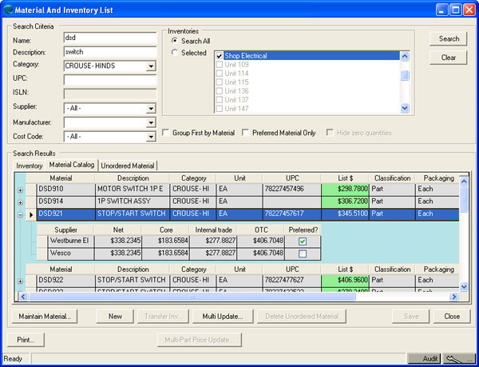Image resolution: width=479 pixels, height=367 pixels.
Task: Click the Maintain Material button
Action: [45, 317]
